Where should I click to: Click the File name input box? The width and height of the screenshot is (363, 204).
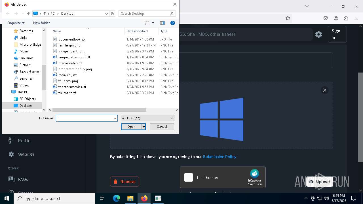click(x=85, y=118)
